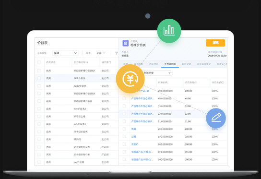Click the 100% discount cell in the 150.00 row

point(215,137)
